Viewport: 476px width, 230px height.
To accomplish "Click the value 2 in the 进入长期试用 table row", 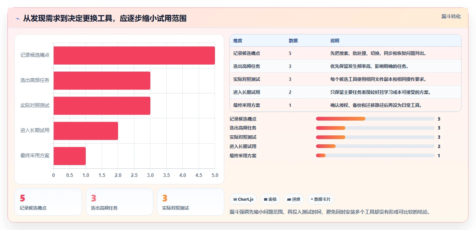I will (290, 92).
